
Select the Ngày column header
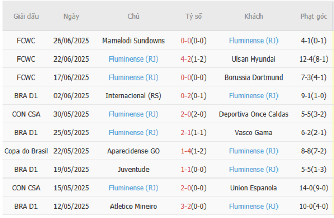point(71,16)
